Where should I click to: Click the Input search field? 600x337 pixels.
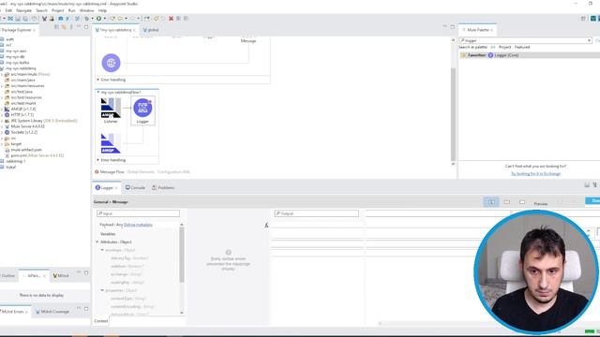click(138, 213)
